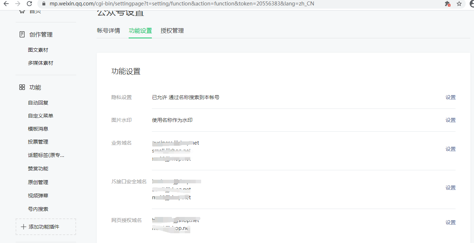Click the 图片水印 row label
The width and height of the screenshot is (474, 243).
[x=121, y=120]
